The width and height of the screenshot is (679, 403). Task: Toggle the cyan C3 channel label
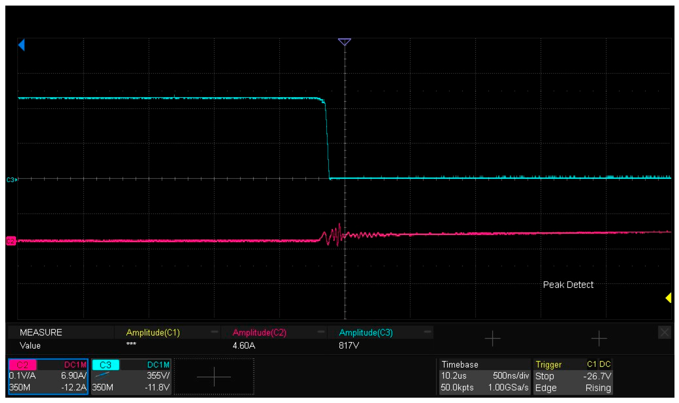106,365
